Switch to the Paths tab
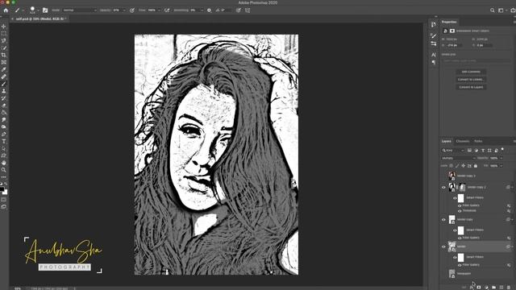Screen dimensions: 516x290 tap(478, 142)
